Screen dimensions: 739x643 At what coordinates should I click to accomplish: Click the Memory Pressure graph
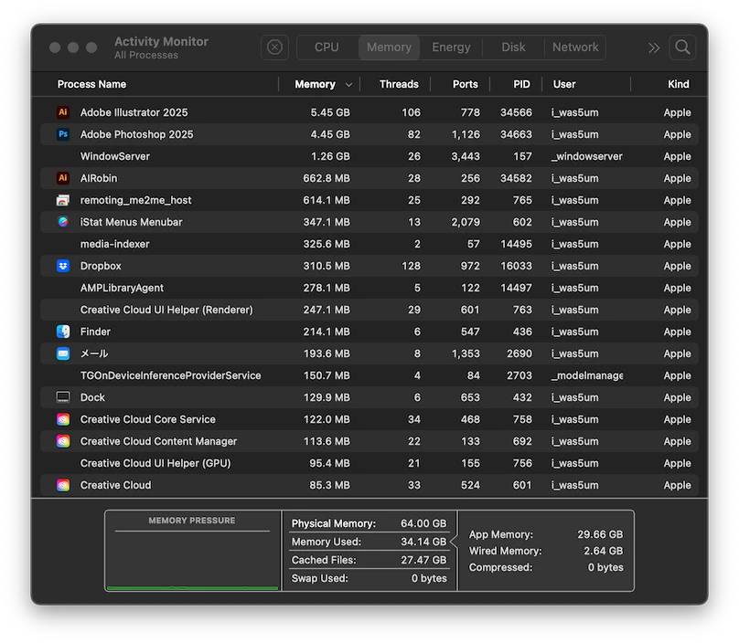(192, 551)
